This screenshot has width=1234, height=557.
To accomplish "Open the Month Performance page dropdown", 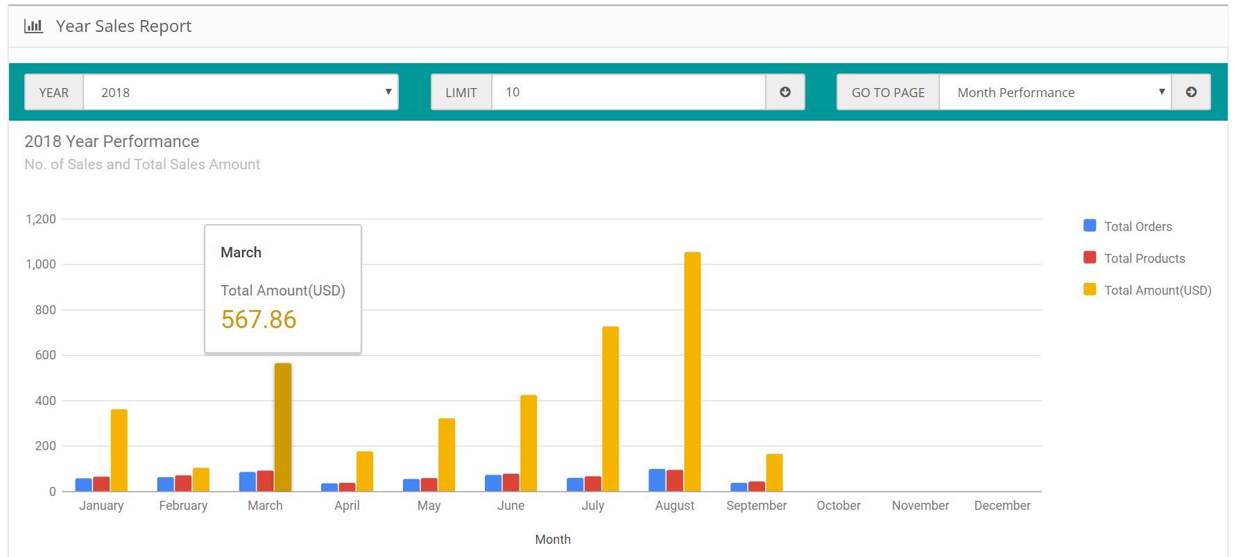I will 1055,92.
